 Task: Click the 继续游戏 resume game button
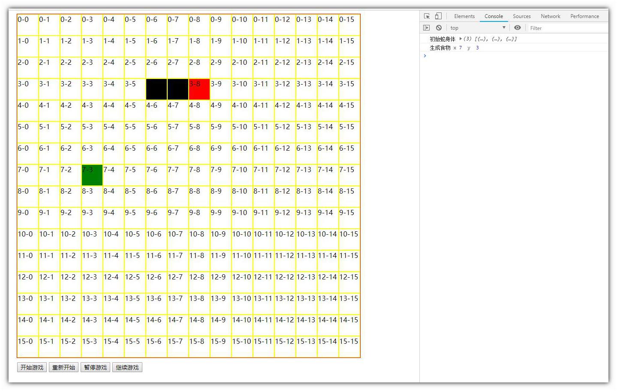(x=127, y=368)
